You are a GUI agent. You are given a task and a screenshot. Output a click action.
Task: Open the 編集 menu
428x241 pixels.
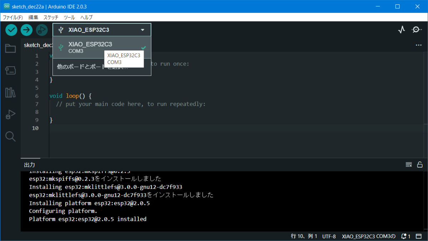coord(33,17)
